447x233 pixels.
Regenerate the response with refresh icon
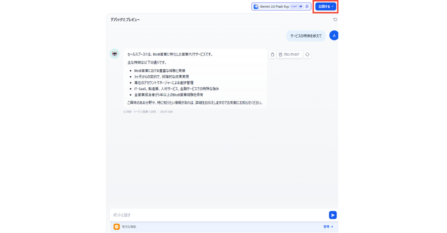307,54
